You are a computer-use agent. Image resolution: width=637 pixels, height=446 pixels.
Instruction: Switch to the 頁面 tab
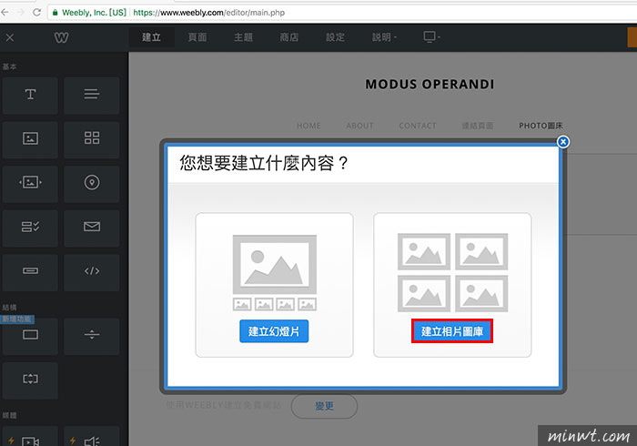point(197,37)
